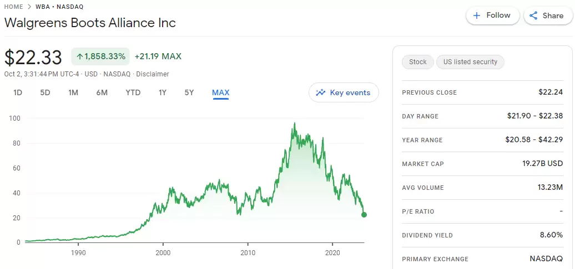Viewport: 575px width, 269px height.
Task: Select the 6M time range
Action: (x=102, y=92)
